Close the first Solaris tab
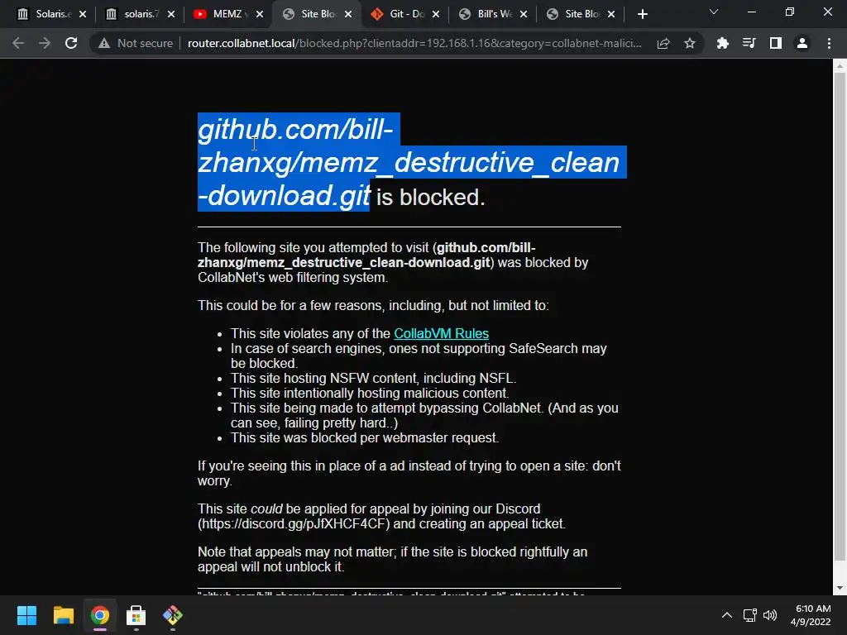 83,14
